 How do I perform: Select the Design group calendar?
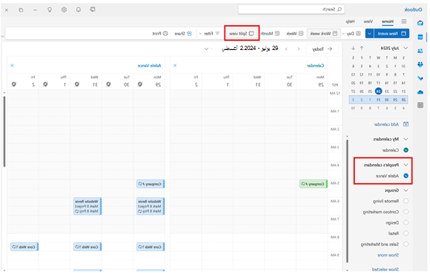[x=406, y=222]
